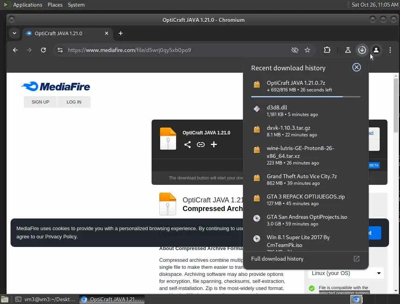Select the OptiCraft JAVA 1.21.0 tab
The height and width of the screenshot is (304, 400).
[x=67, y=34]
